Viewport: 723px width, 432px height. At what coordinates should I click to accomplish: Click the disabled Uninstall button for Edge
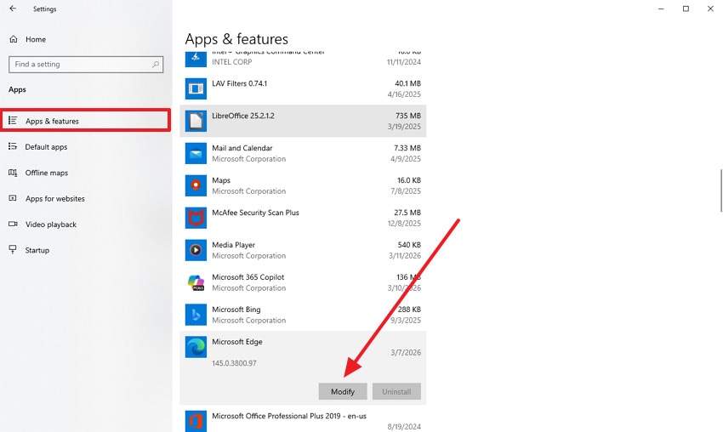(396, 391)
